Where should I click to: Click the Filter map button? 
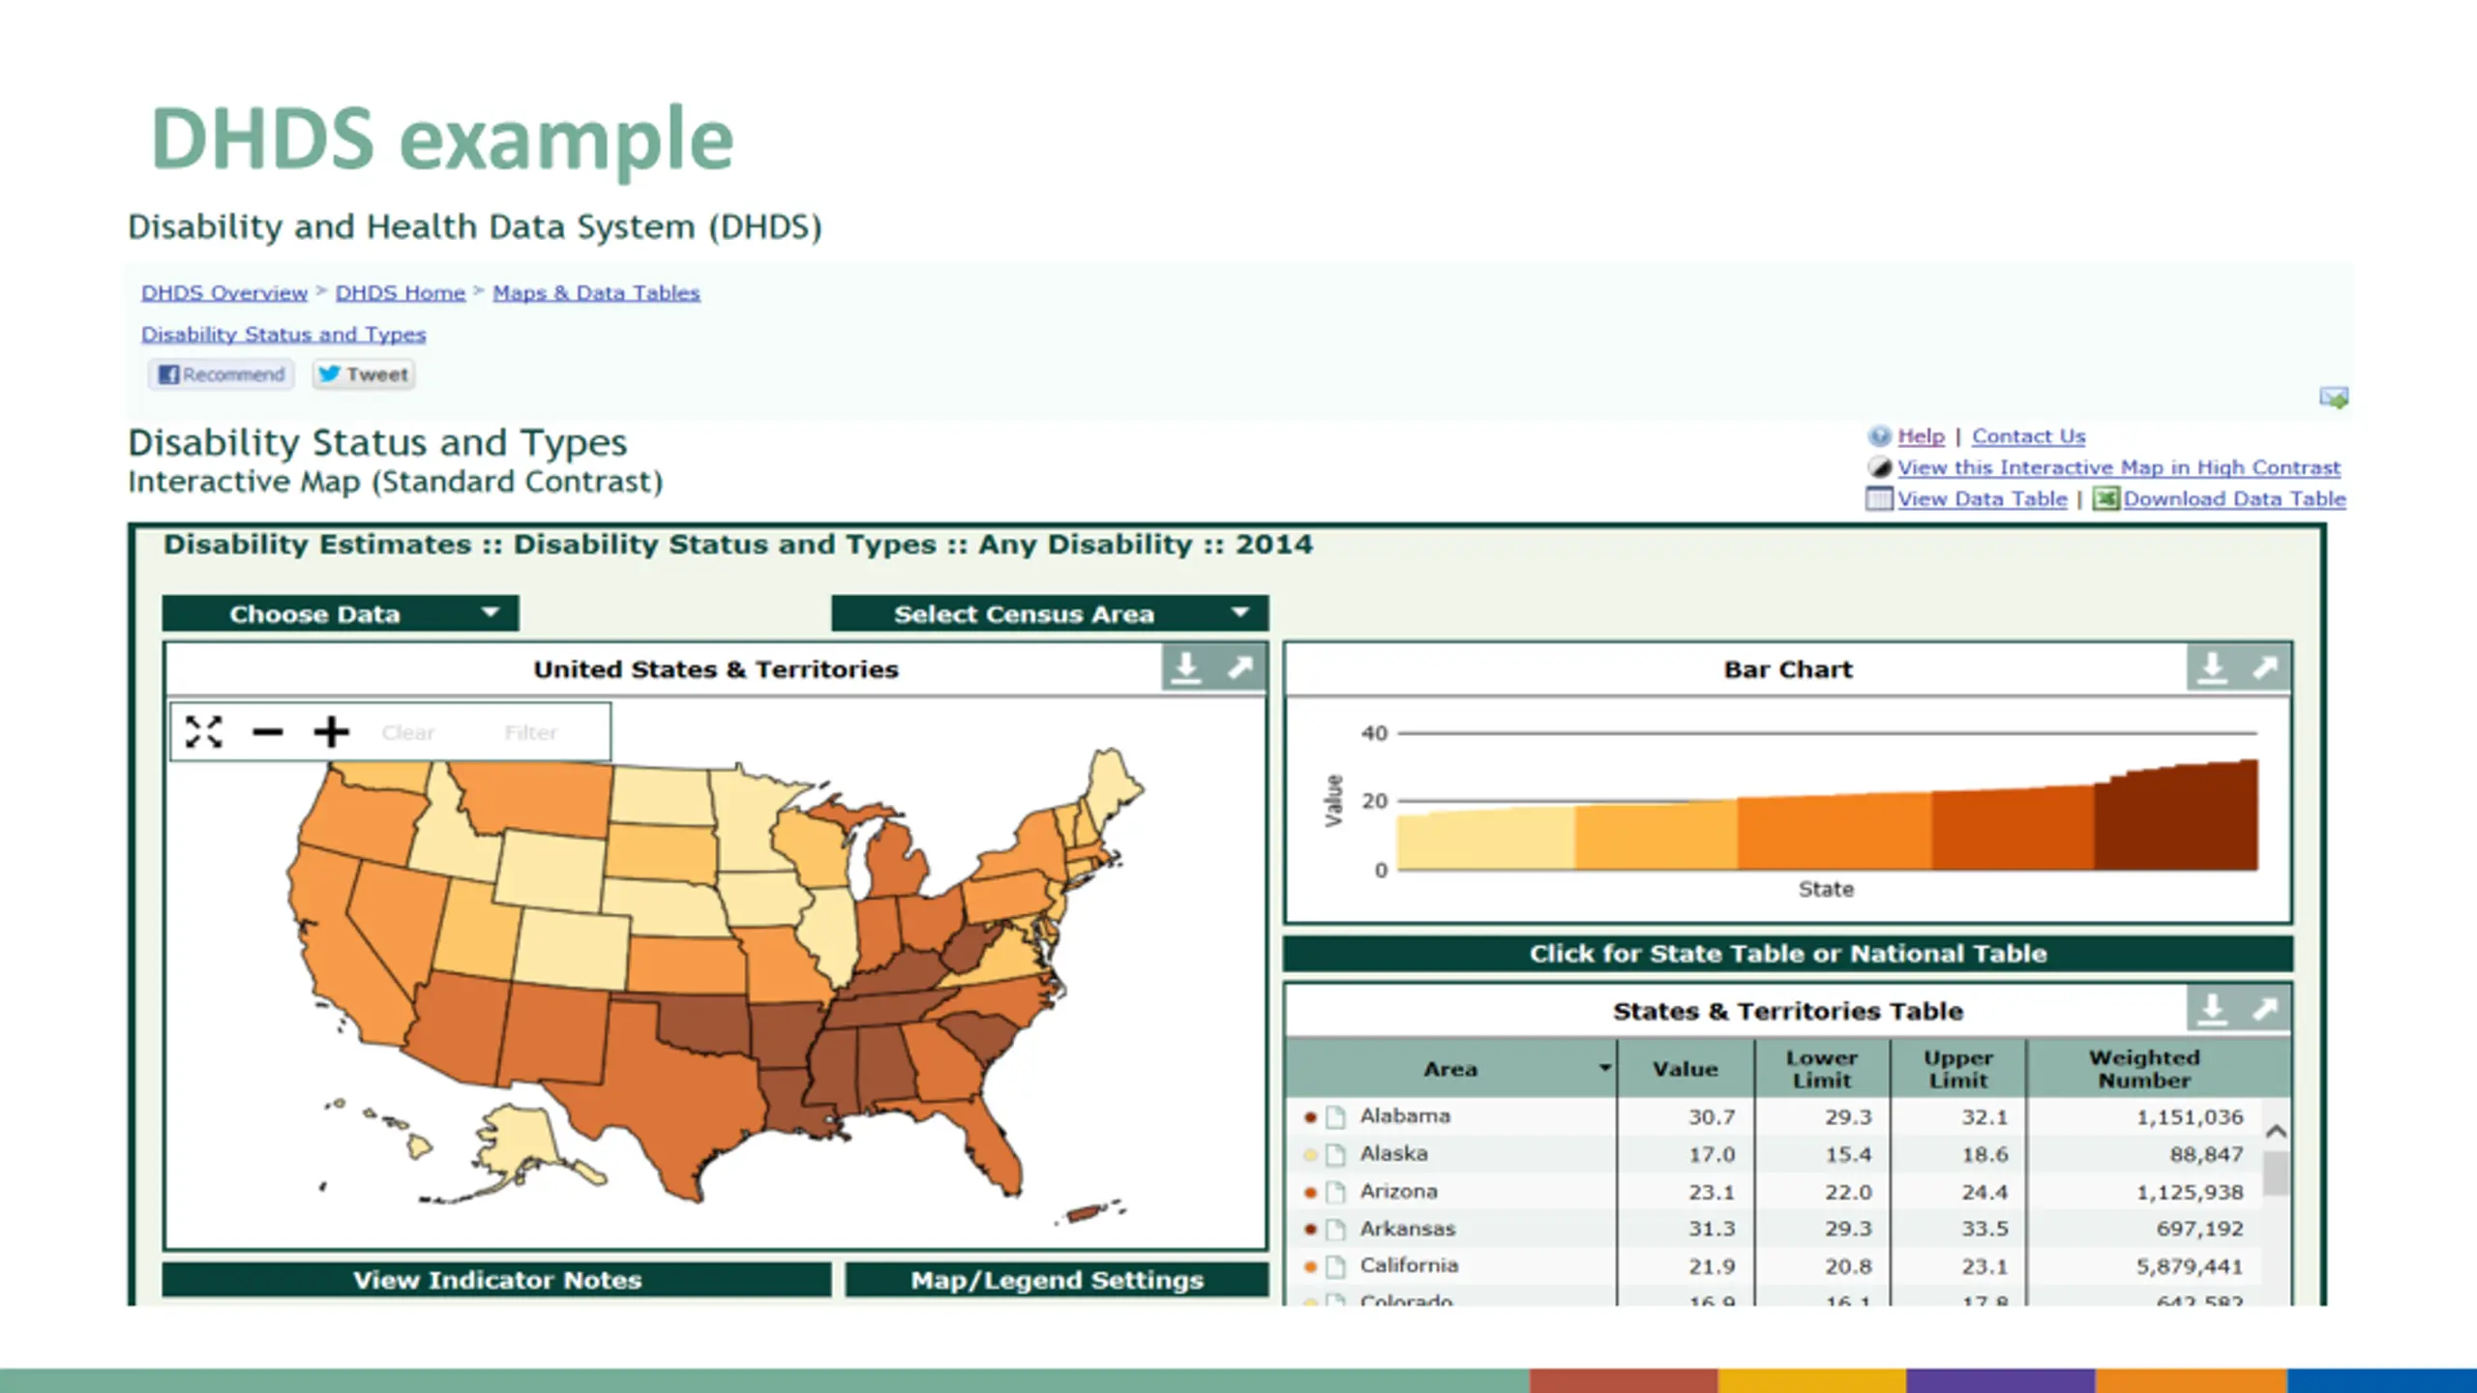tap(531, 732)
